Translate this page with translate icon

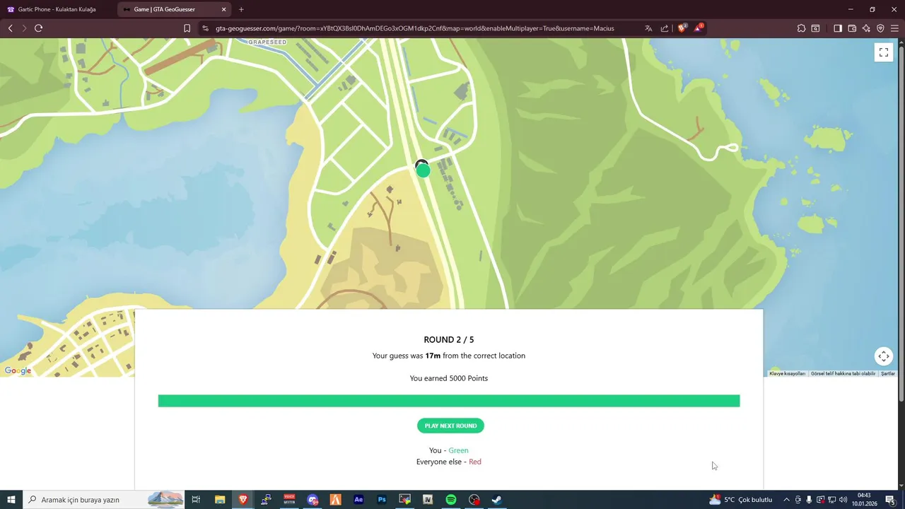coord(648,28)
